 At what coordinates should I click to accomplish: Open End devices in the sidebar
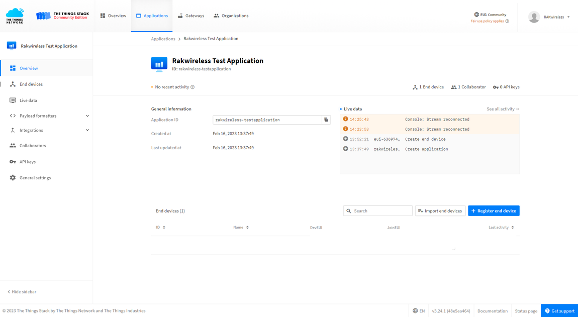point(46,84)
